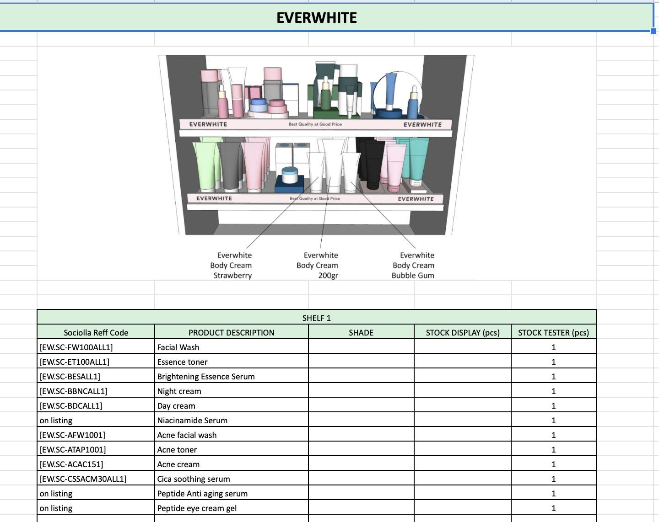Click the [EW.SC-BDCALL1] code cell
659x522 pixels.
pyautogui.click(x=96, y=405)
